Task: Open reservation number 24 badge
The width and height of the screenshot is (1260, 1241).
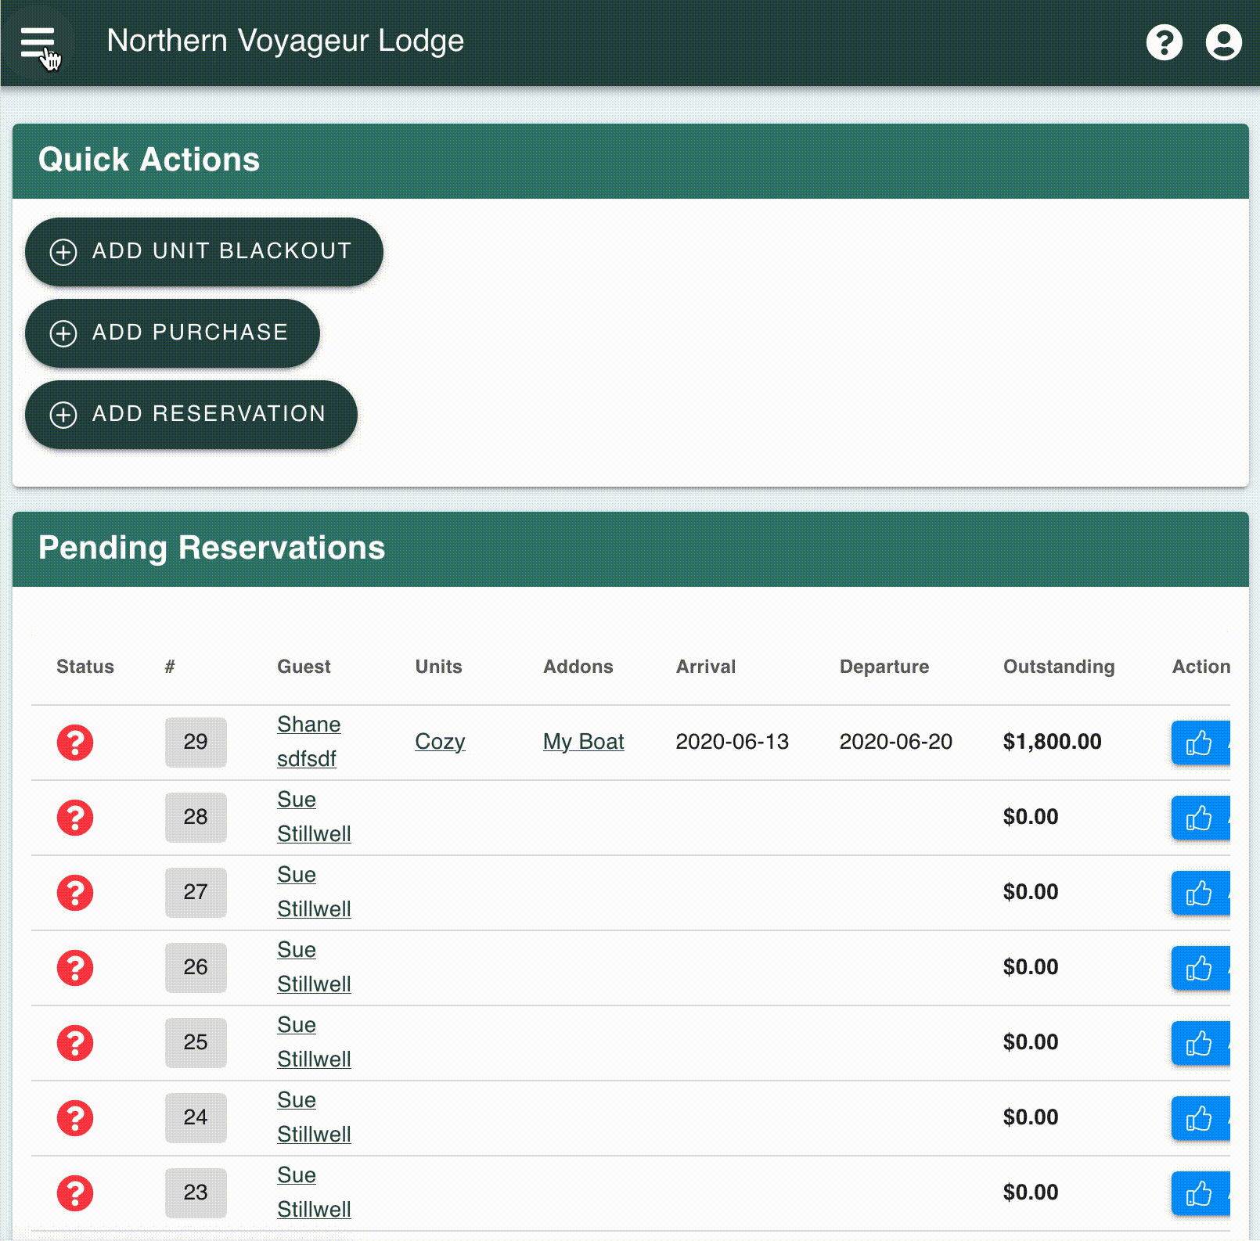Action: tap(196, 1117)
